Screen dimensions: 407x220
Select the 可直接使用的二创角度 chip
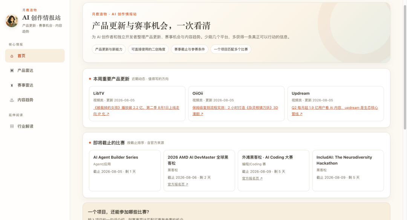coord(148,49)
